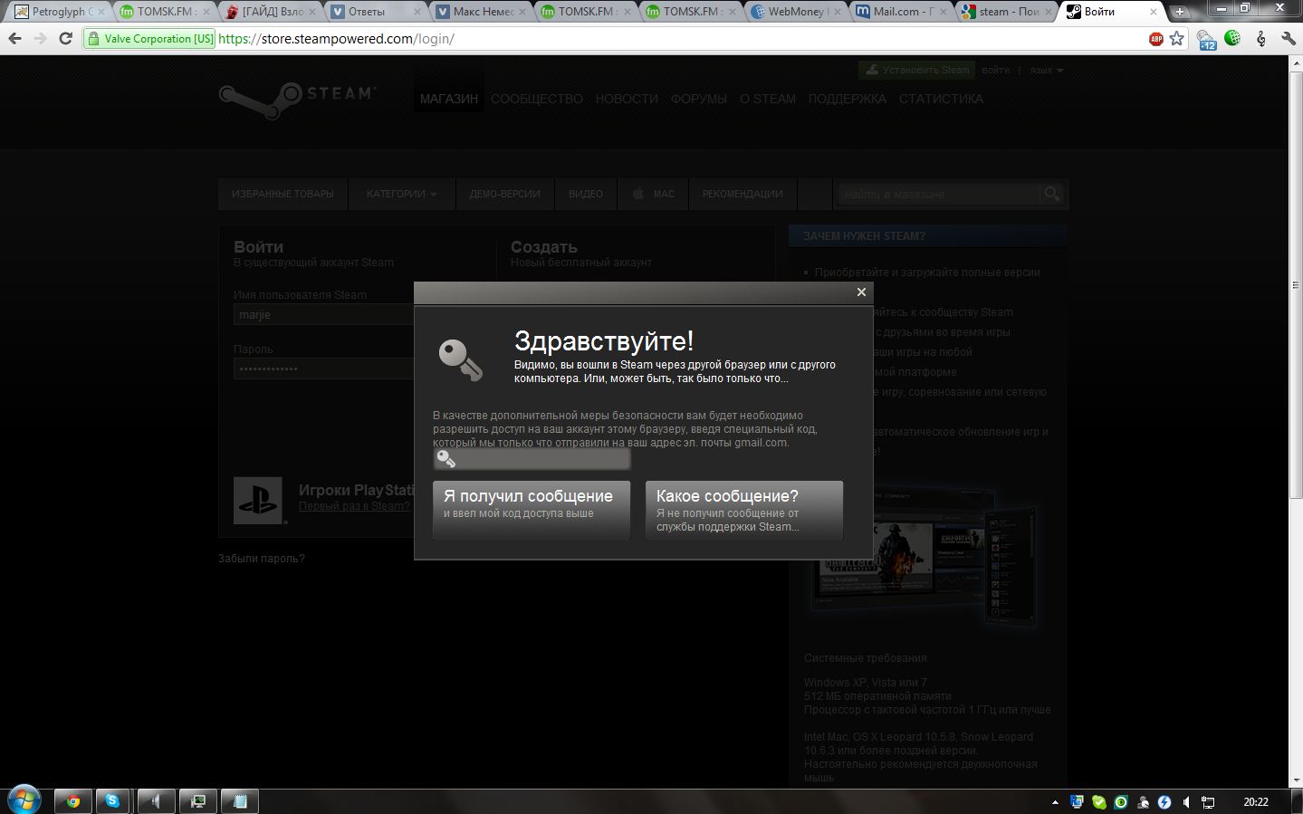This screenshot has width=1303, height=814.
Task: Open the Windows Start menu
Action: coord(24,800)
